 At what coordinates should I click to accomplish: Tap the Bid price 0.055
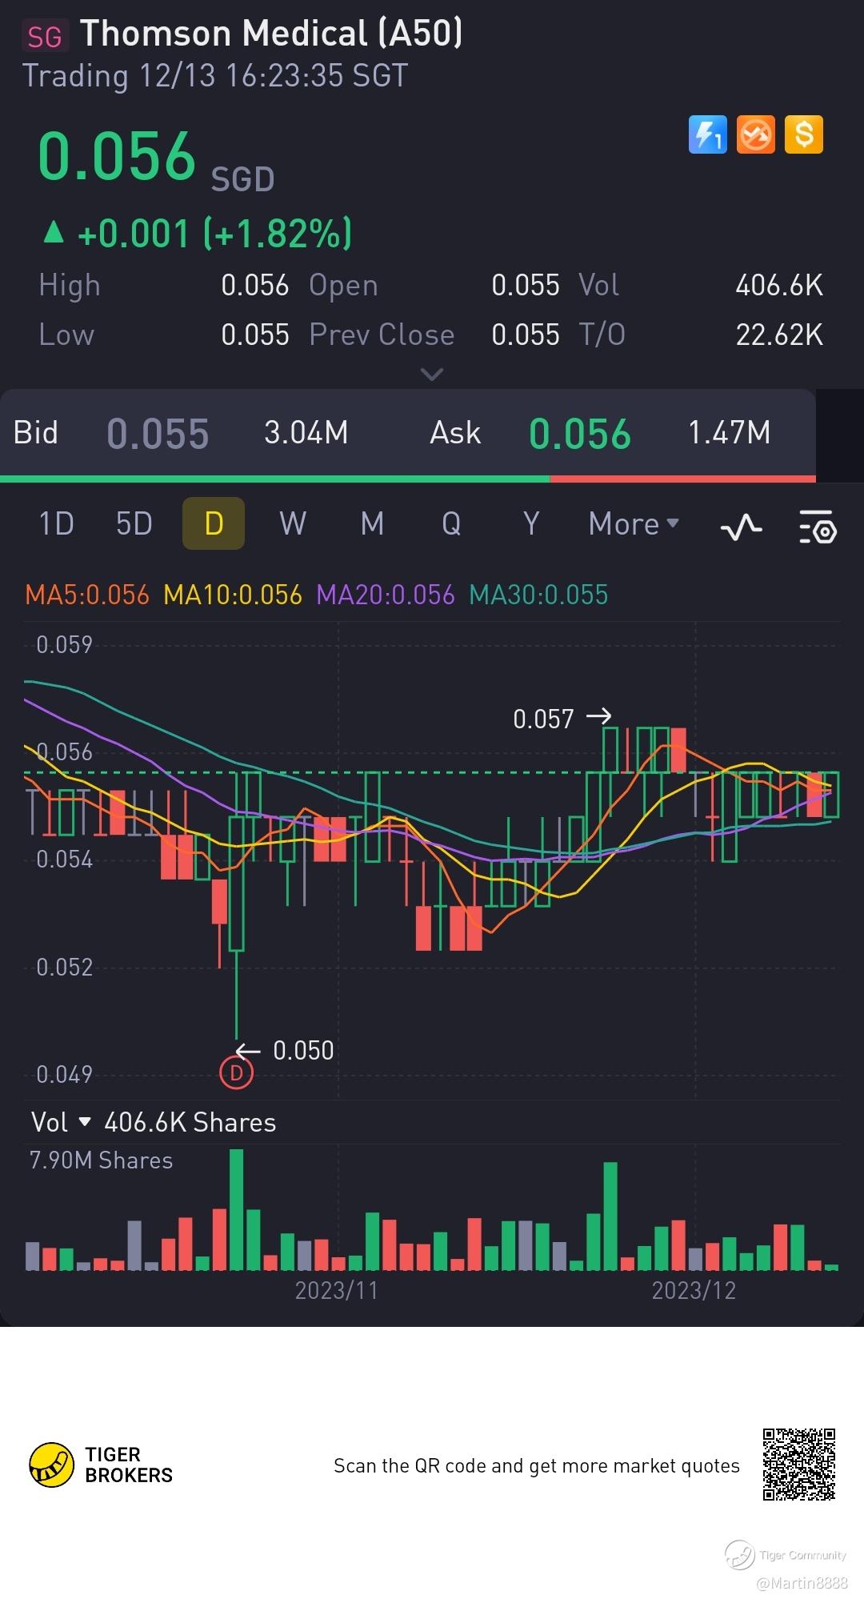click(158, 435)
